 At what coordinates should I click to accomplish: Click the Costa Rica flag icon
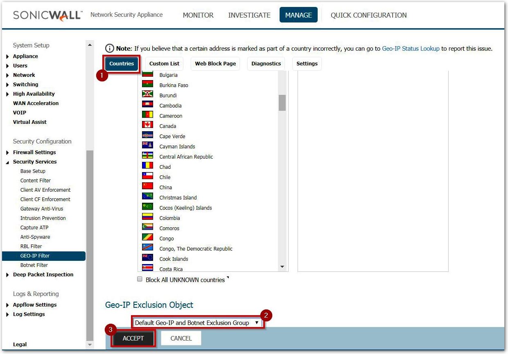[x=147, y=268]
